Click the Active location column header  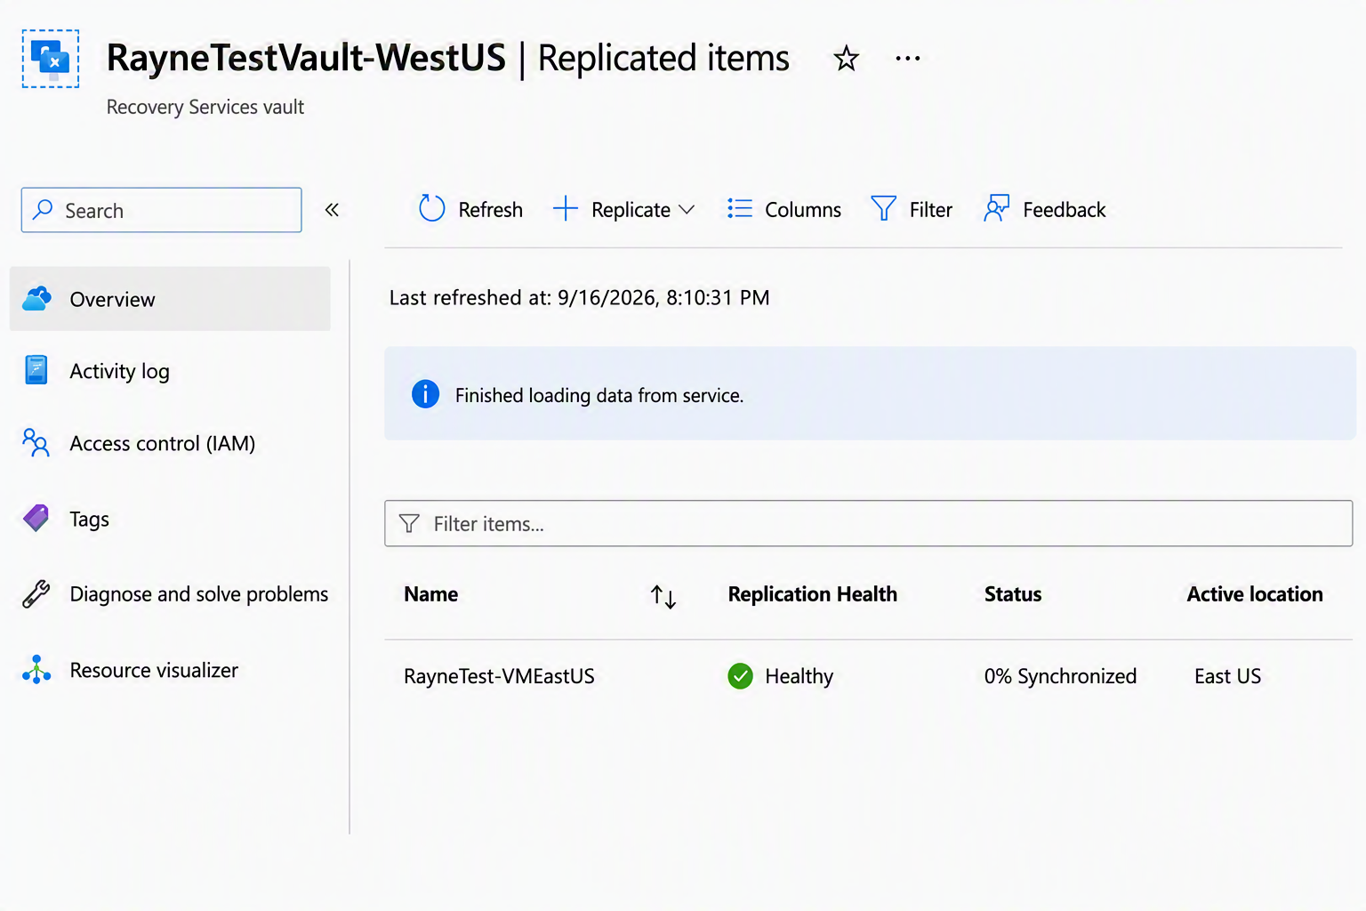pos(1255,594)
